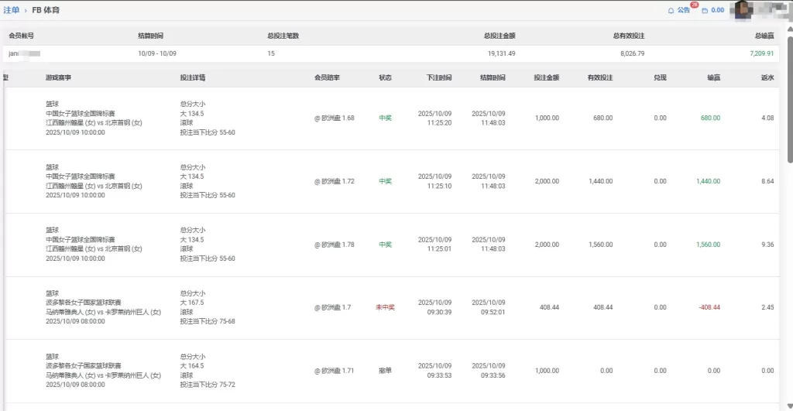The height and width of the screenshot is (411, 793).
Task: Click the 0.00 balance amount
Action: click(x=718, y=10)
